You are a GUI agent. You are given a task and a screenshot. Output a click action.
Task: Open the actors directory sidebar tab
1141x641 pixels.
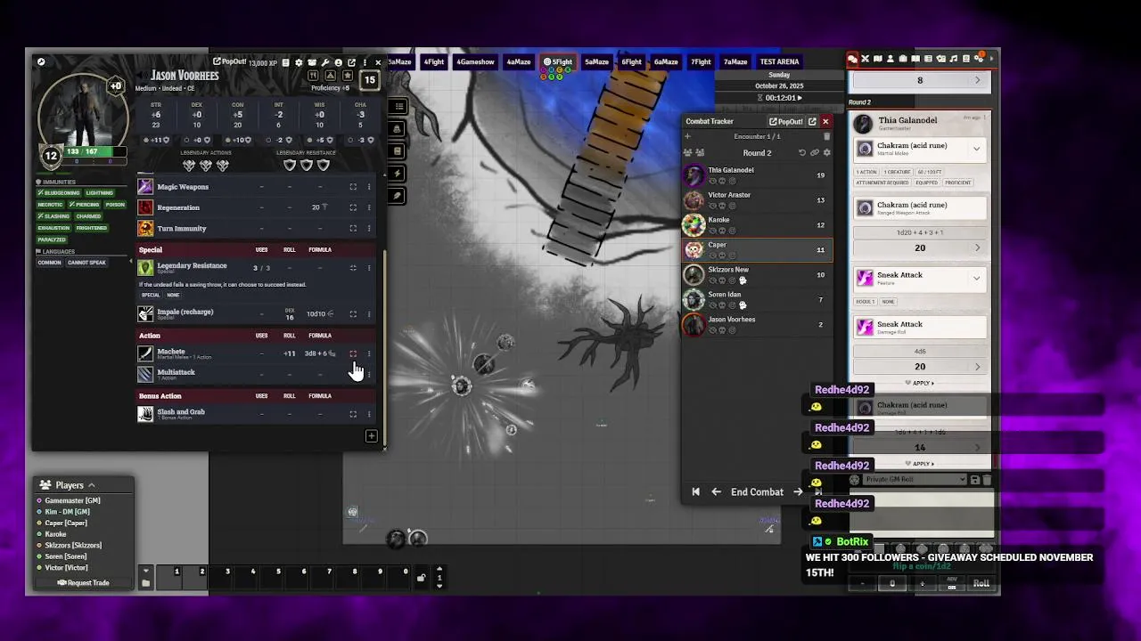[891, 59]
